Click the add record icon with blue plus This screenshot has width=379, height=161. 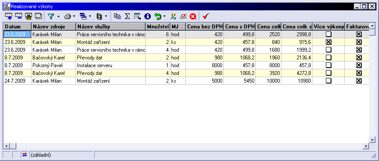tap(9, 16)
